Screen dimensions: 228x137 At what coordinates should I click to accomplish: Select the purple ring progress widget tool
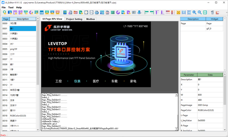click(x=118, y=13)
